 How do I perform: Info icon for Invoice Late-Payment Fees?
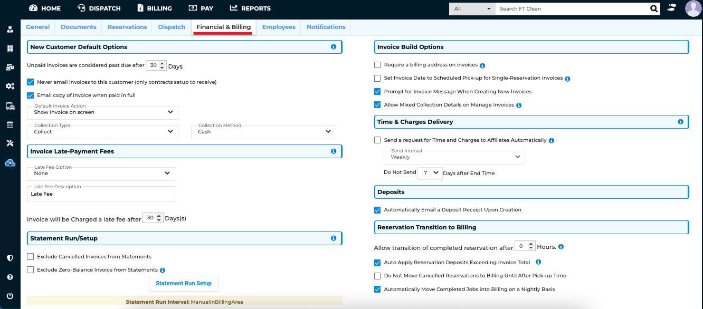pyautogui.click(x=334, y=151)
